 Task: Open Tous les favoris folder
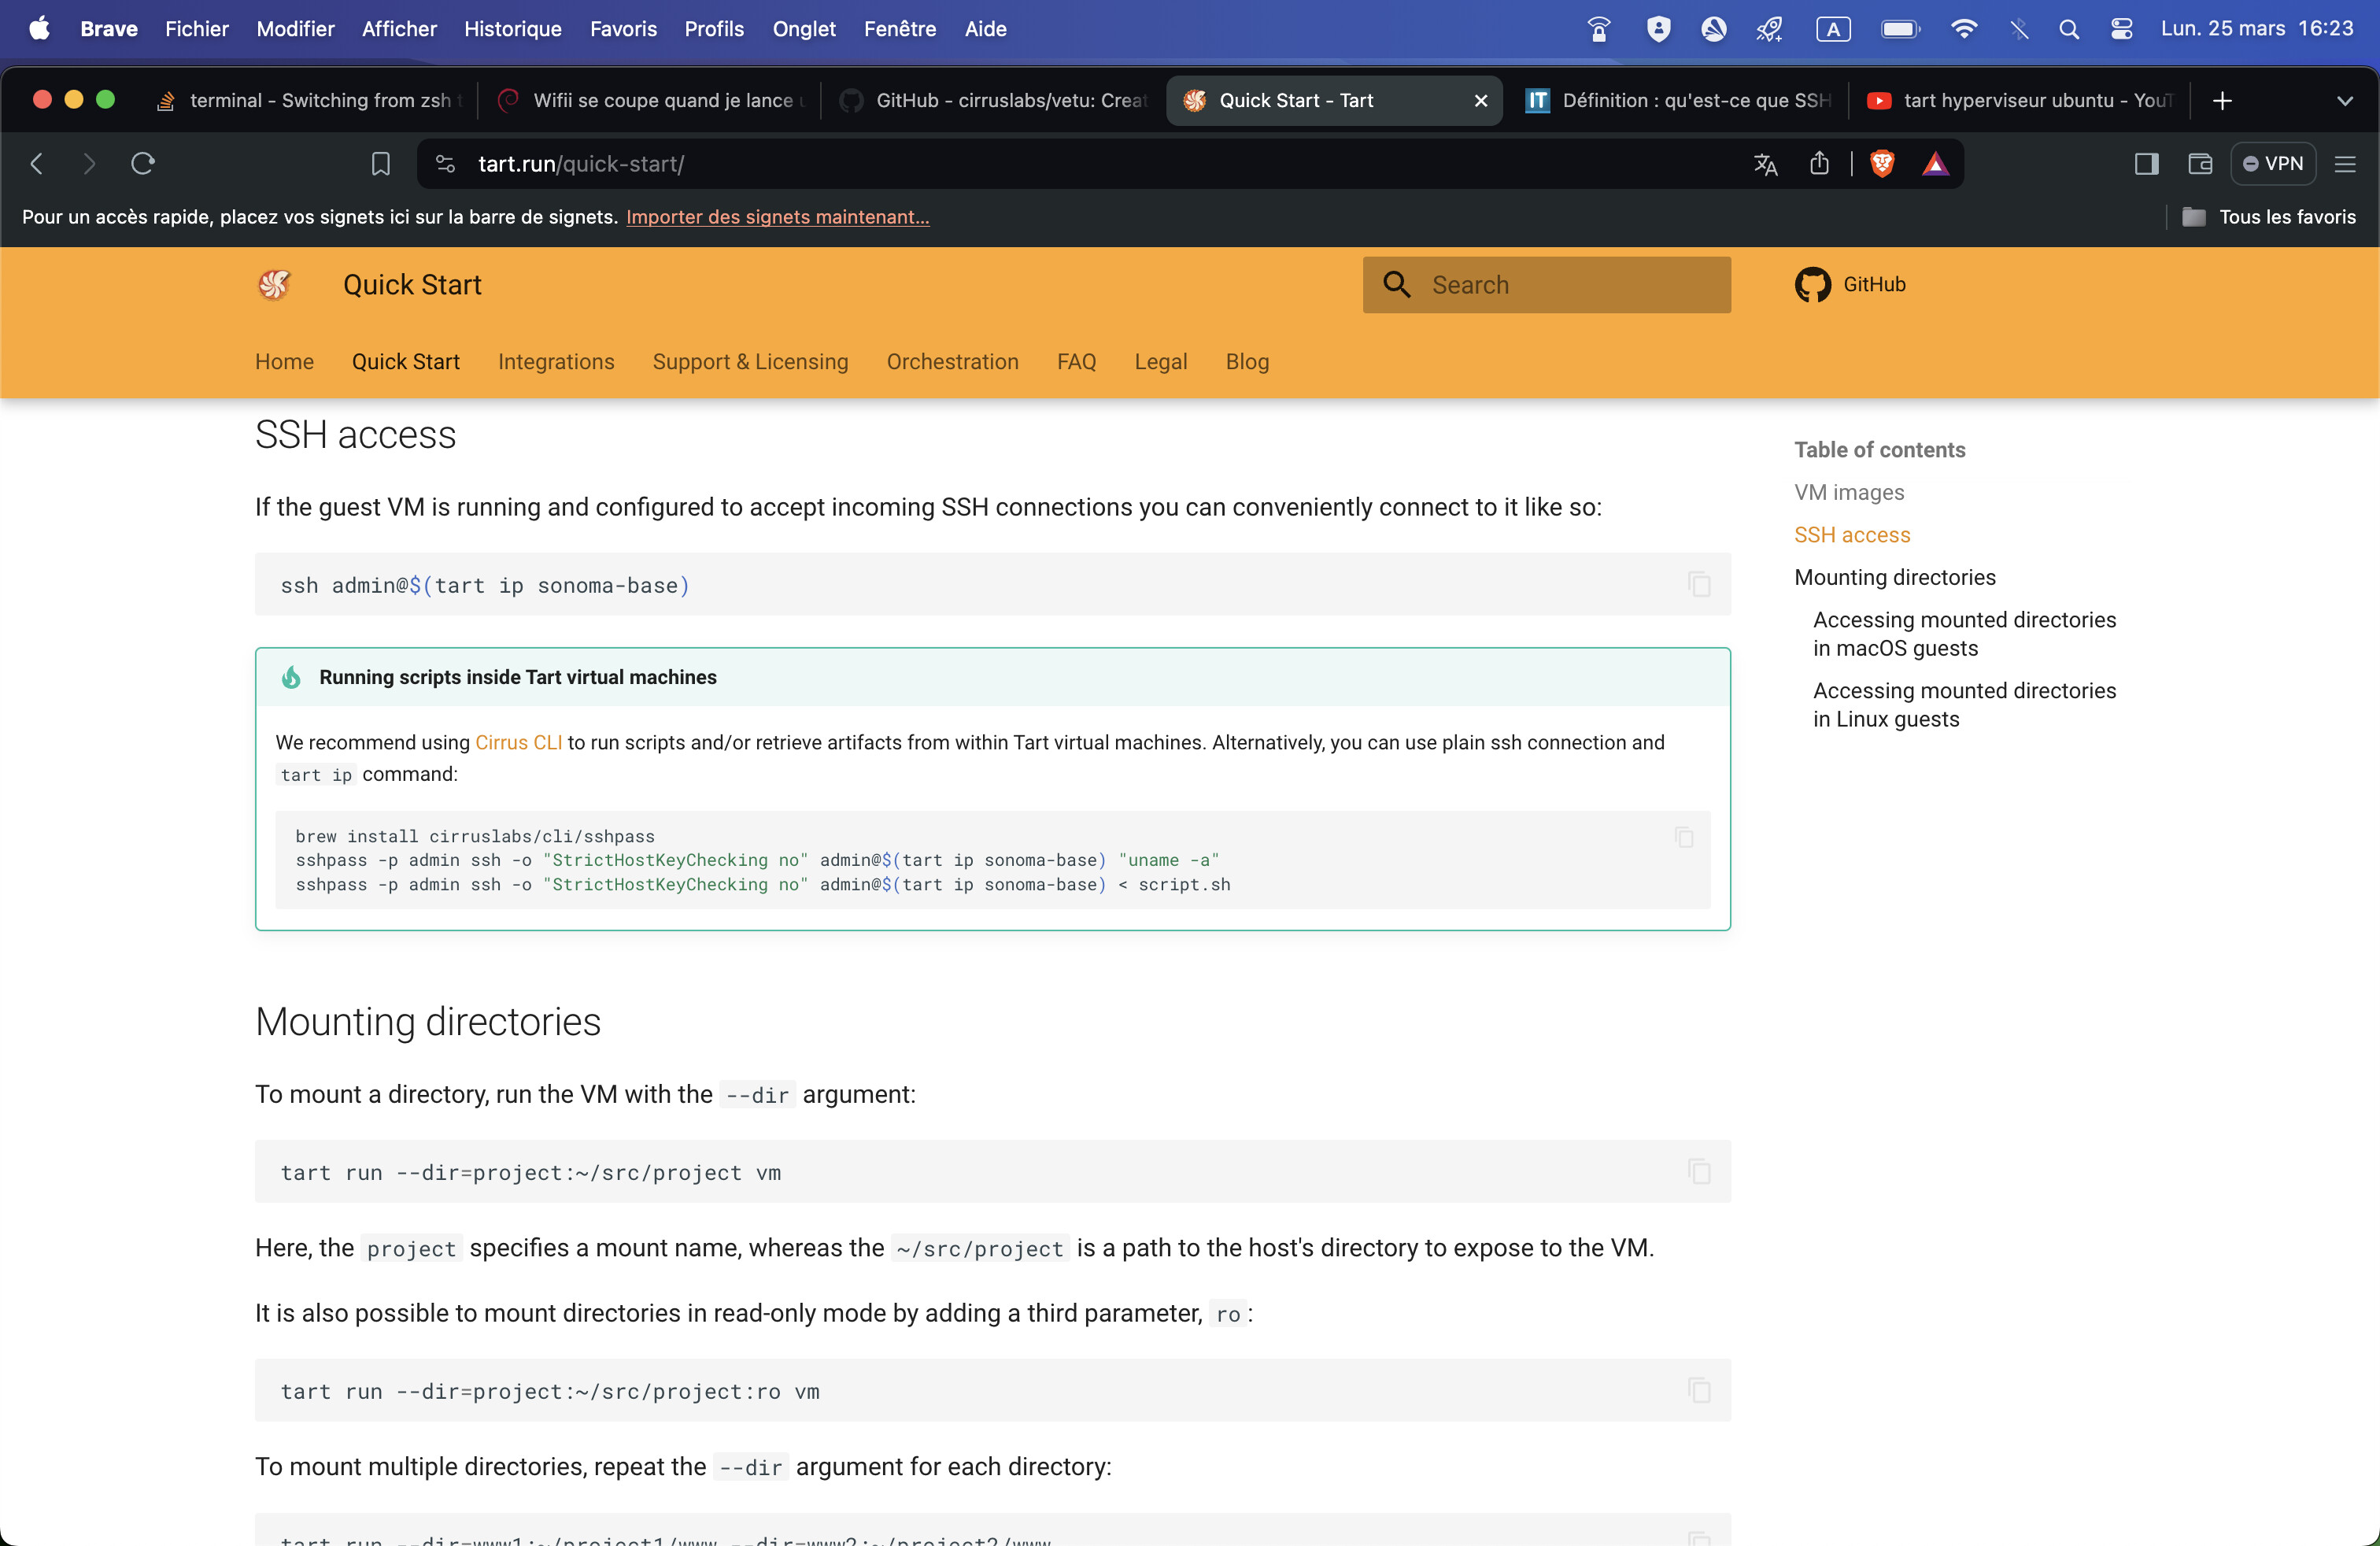pyautogui.click(x=2268, y=217)
